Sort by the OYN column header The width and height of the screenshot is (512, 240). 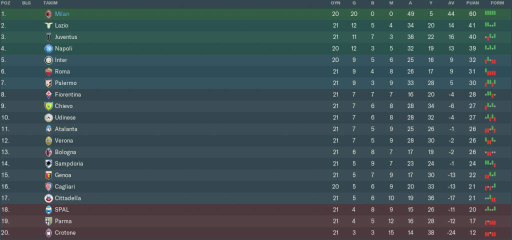[x=335, y=3]
